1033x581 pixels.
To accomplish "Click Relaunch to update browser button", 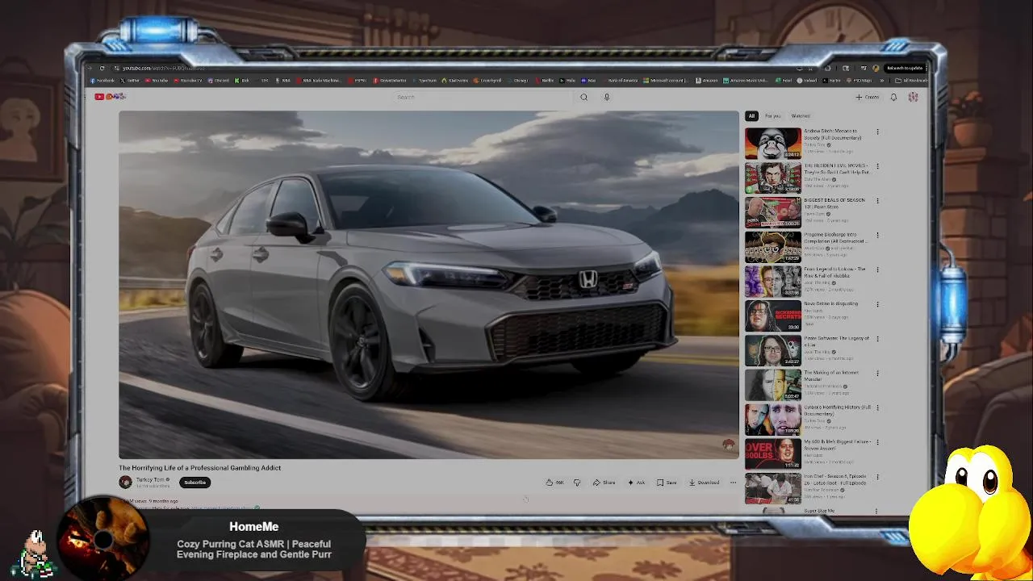I will pos(905,69).
